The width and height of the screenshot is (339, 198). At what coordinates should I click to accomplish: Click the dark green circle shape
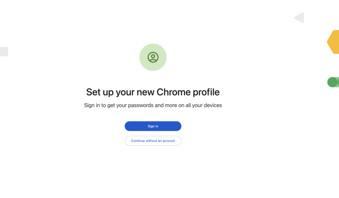click(332, 82)
